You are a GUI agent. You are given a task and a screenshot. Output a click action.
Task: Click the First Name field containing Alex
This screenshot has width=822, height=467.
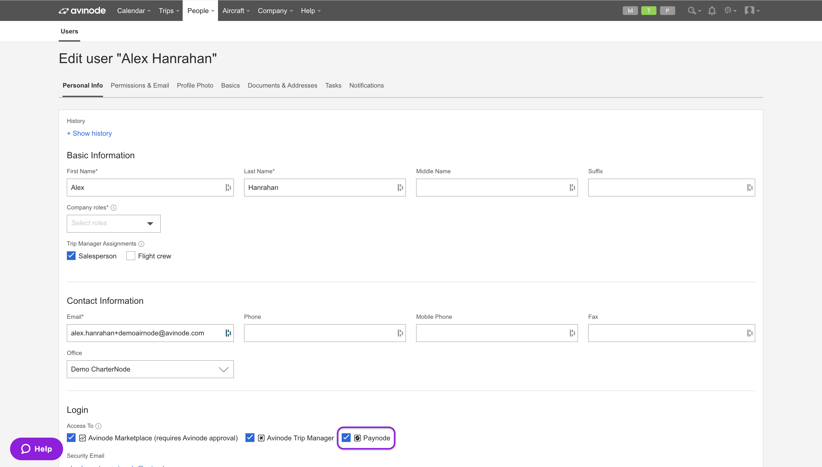click(x=150, y=187)
